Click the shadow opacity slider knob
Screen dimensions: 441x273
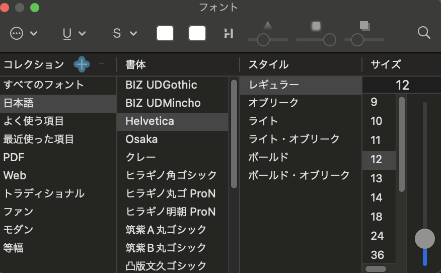coord(263,40)
